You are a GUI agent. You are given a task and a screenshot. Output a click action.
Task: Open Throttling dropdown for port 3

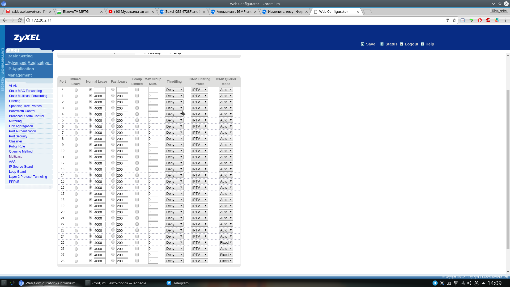click(174, 108)
